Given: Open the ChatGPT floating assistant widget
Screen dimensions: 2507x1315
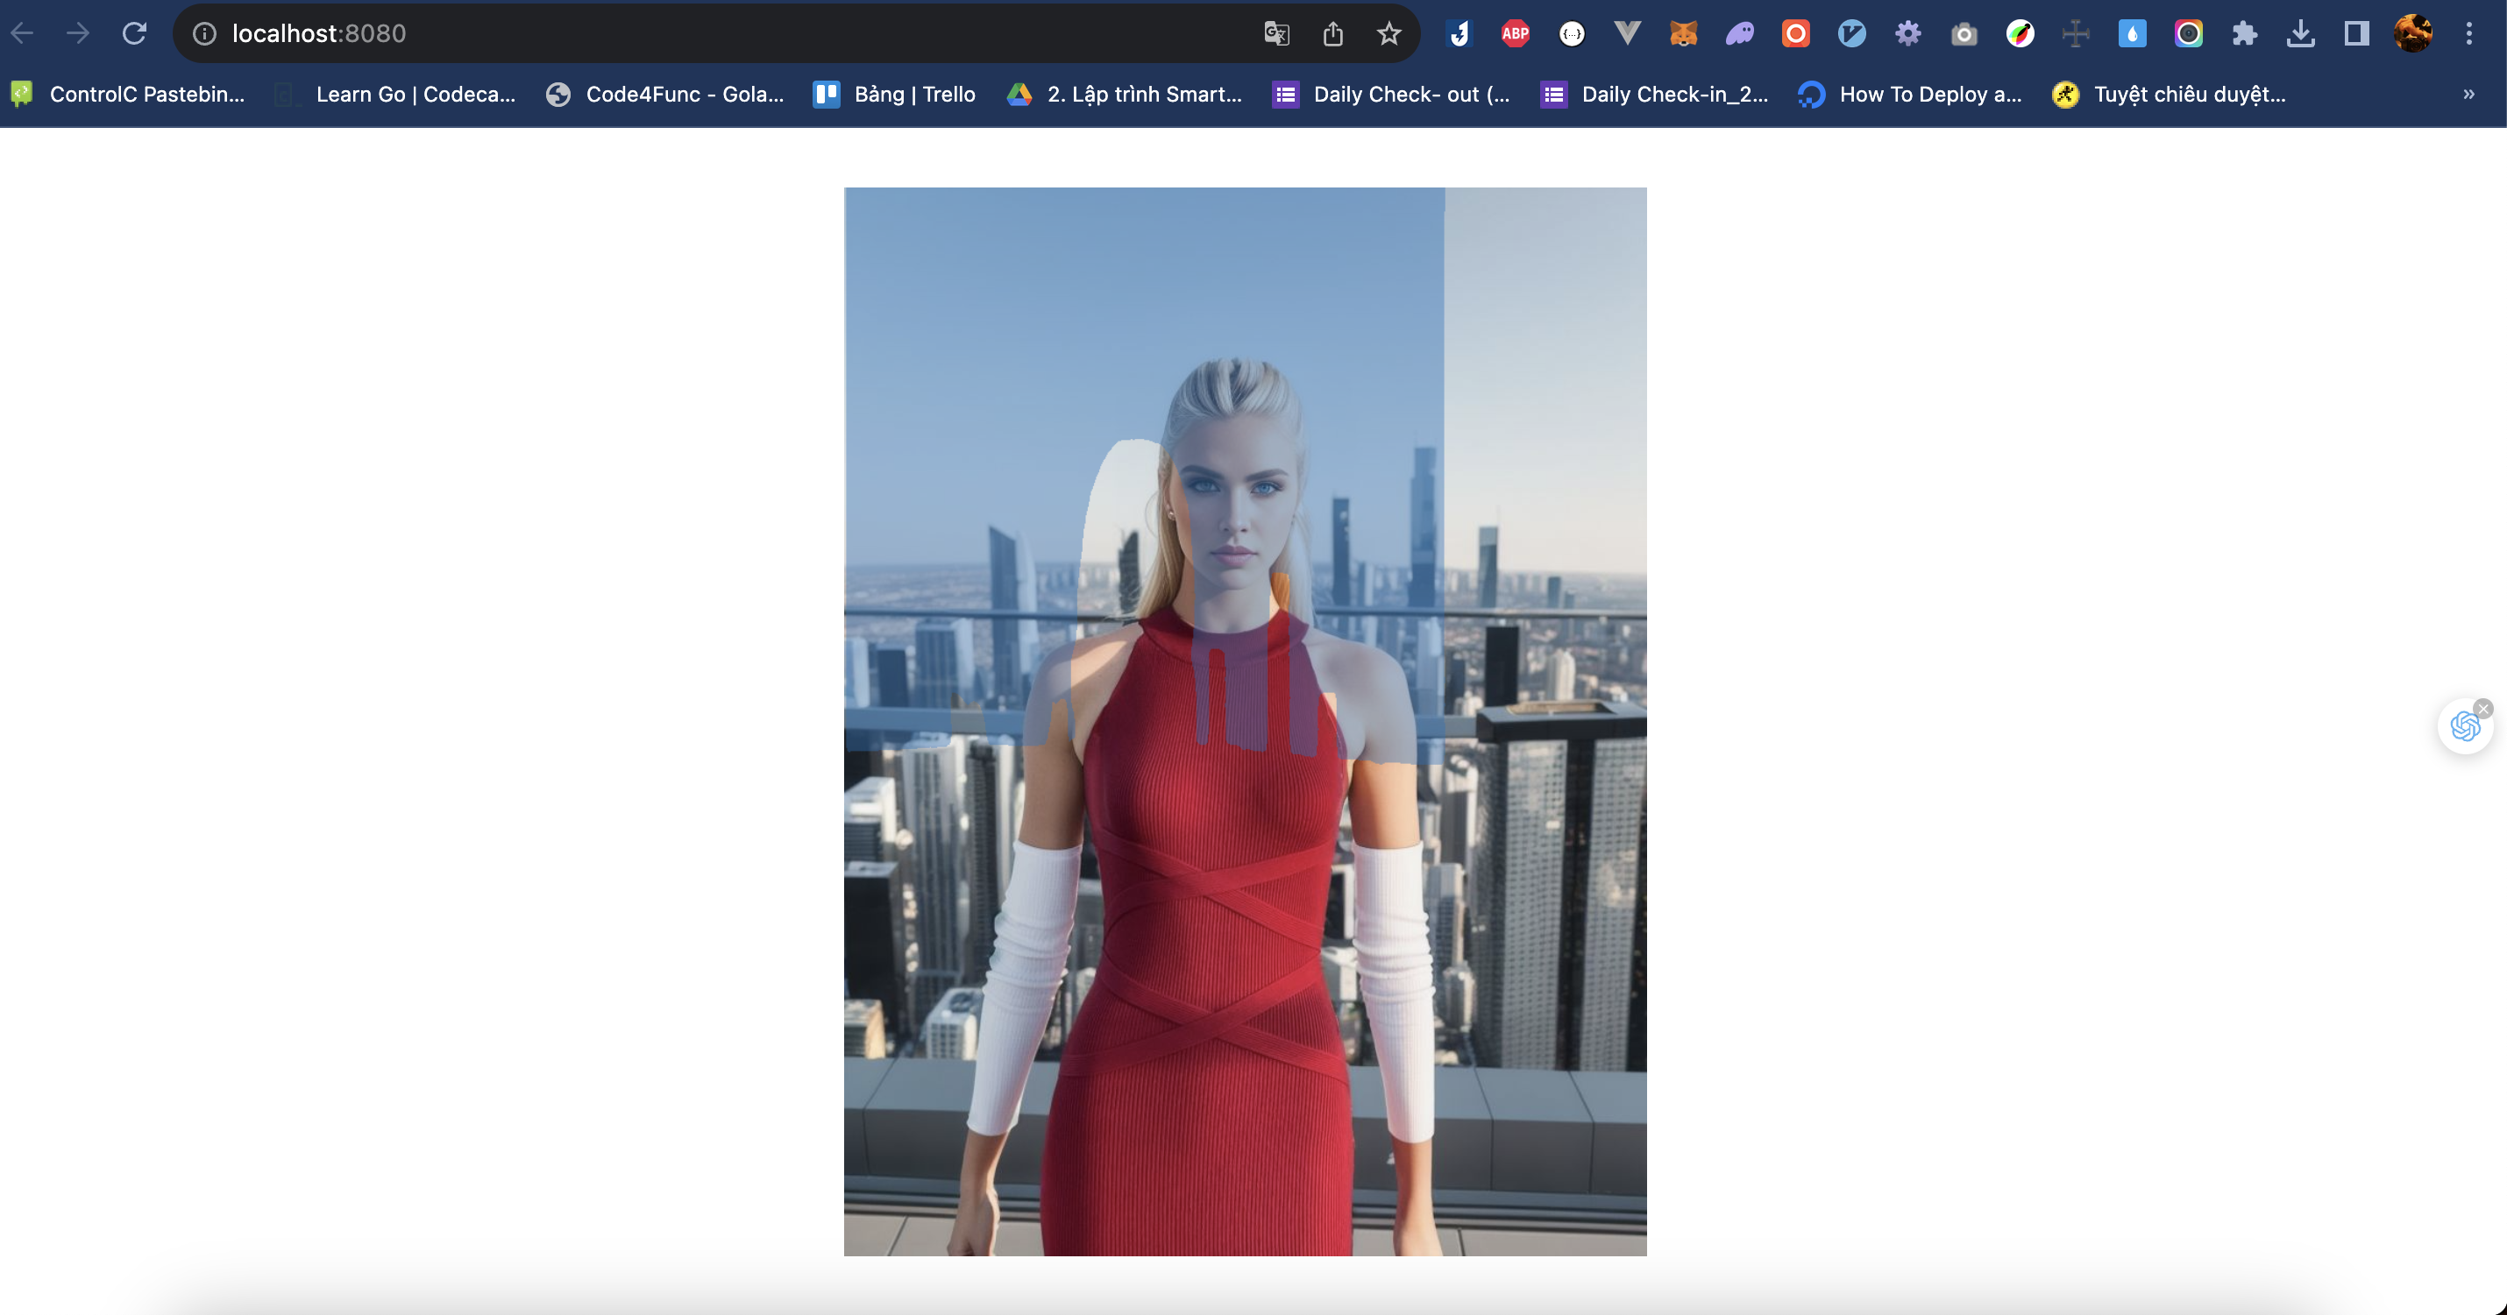Looking at the screenshot, I should coord(2464,725).
